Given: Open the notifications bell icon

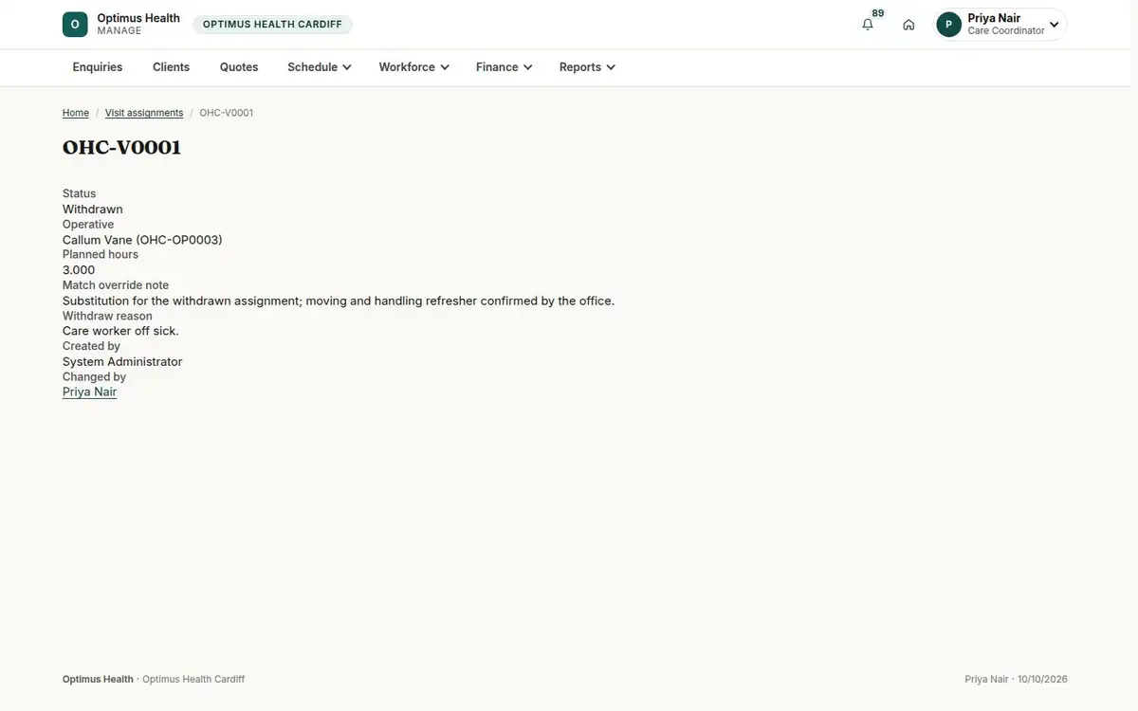Looking at the screenshot, I should coord(868,25).
